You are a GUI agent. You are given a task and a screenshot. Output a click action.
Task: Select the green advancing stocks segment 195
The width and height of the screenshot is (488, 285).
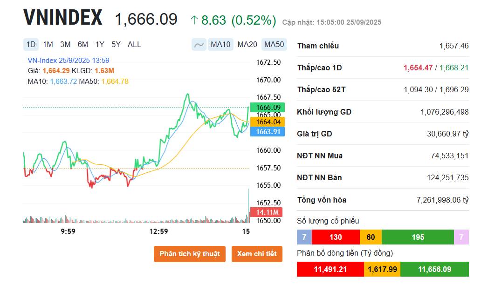point(418,237)
